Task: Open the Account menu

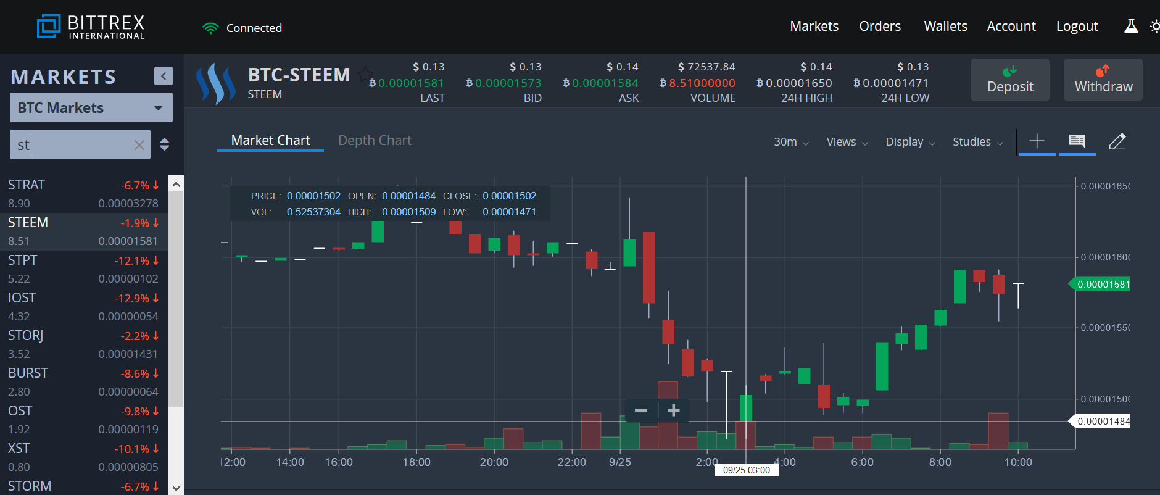Action: 1011,26
